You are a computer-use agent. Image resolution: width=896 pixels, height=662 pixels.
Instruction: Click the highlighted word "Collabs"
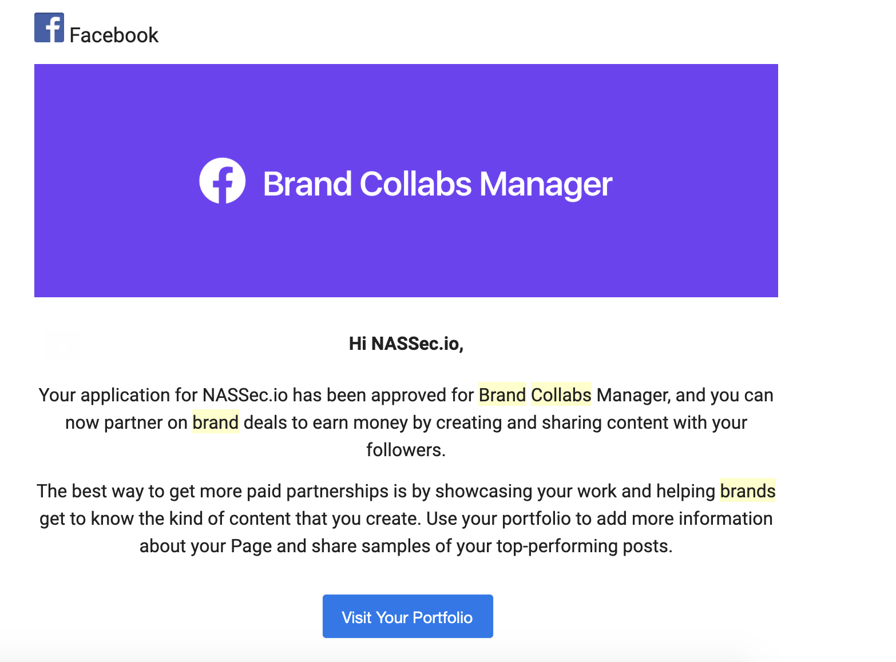[x=561, y=395]
